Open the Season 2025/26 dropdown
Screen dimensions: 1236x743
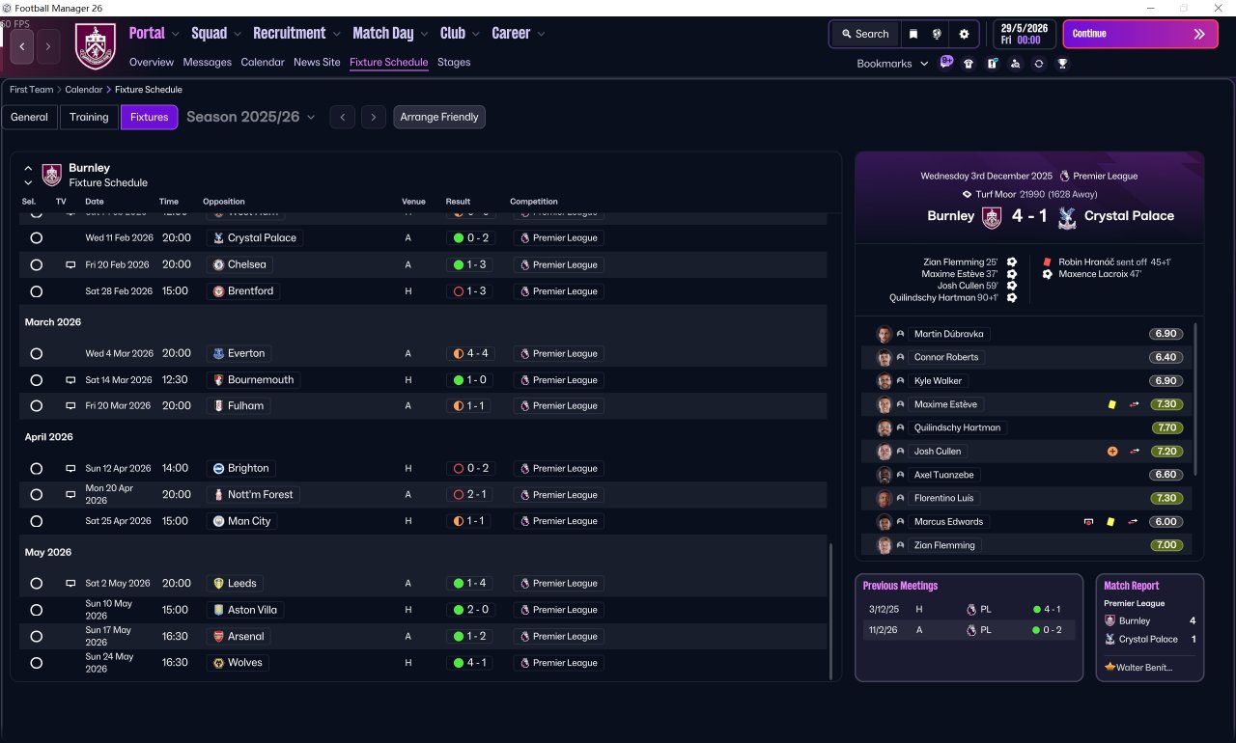click(x=251, y=117)
